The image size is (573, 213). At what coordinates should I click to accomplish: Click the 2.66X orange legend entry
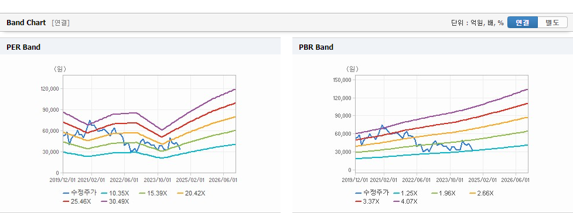pos(481,193)
